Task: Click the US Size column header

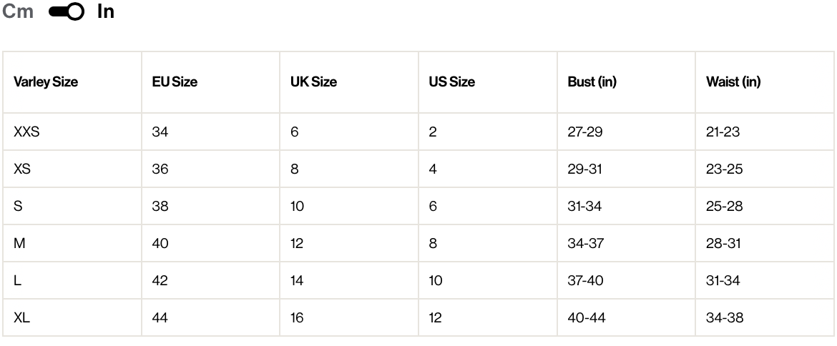Action: tap(451, 82)
